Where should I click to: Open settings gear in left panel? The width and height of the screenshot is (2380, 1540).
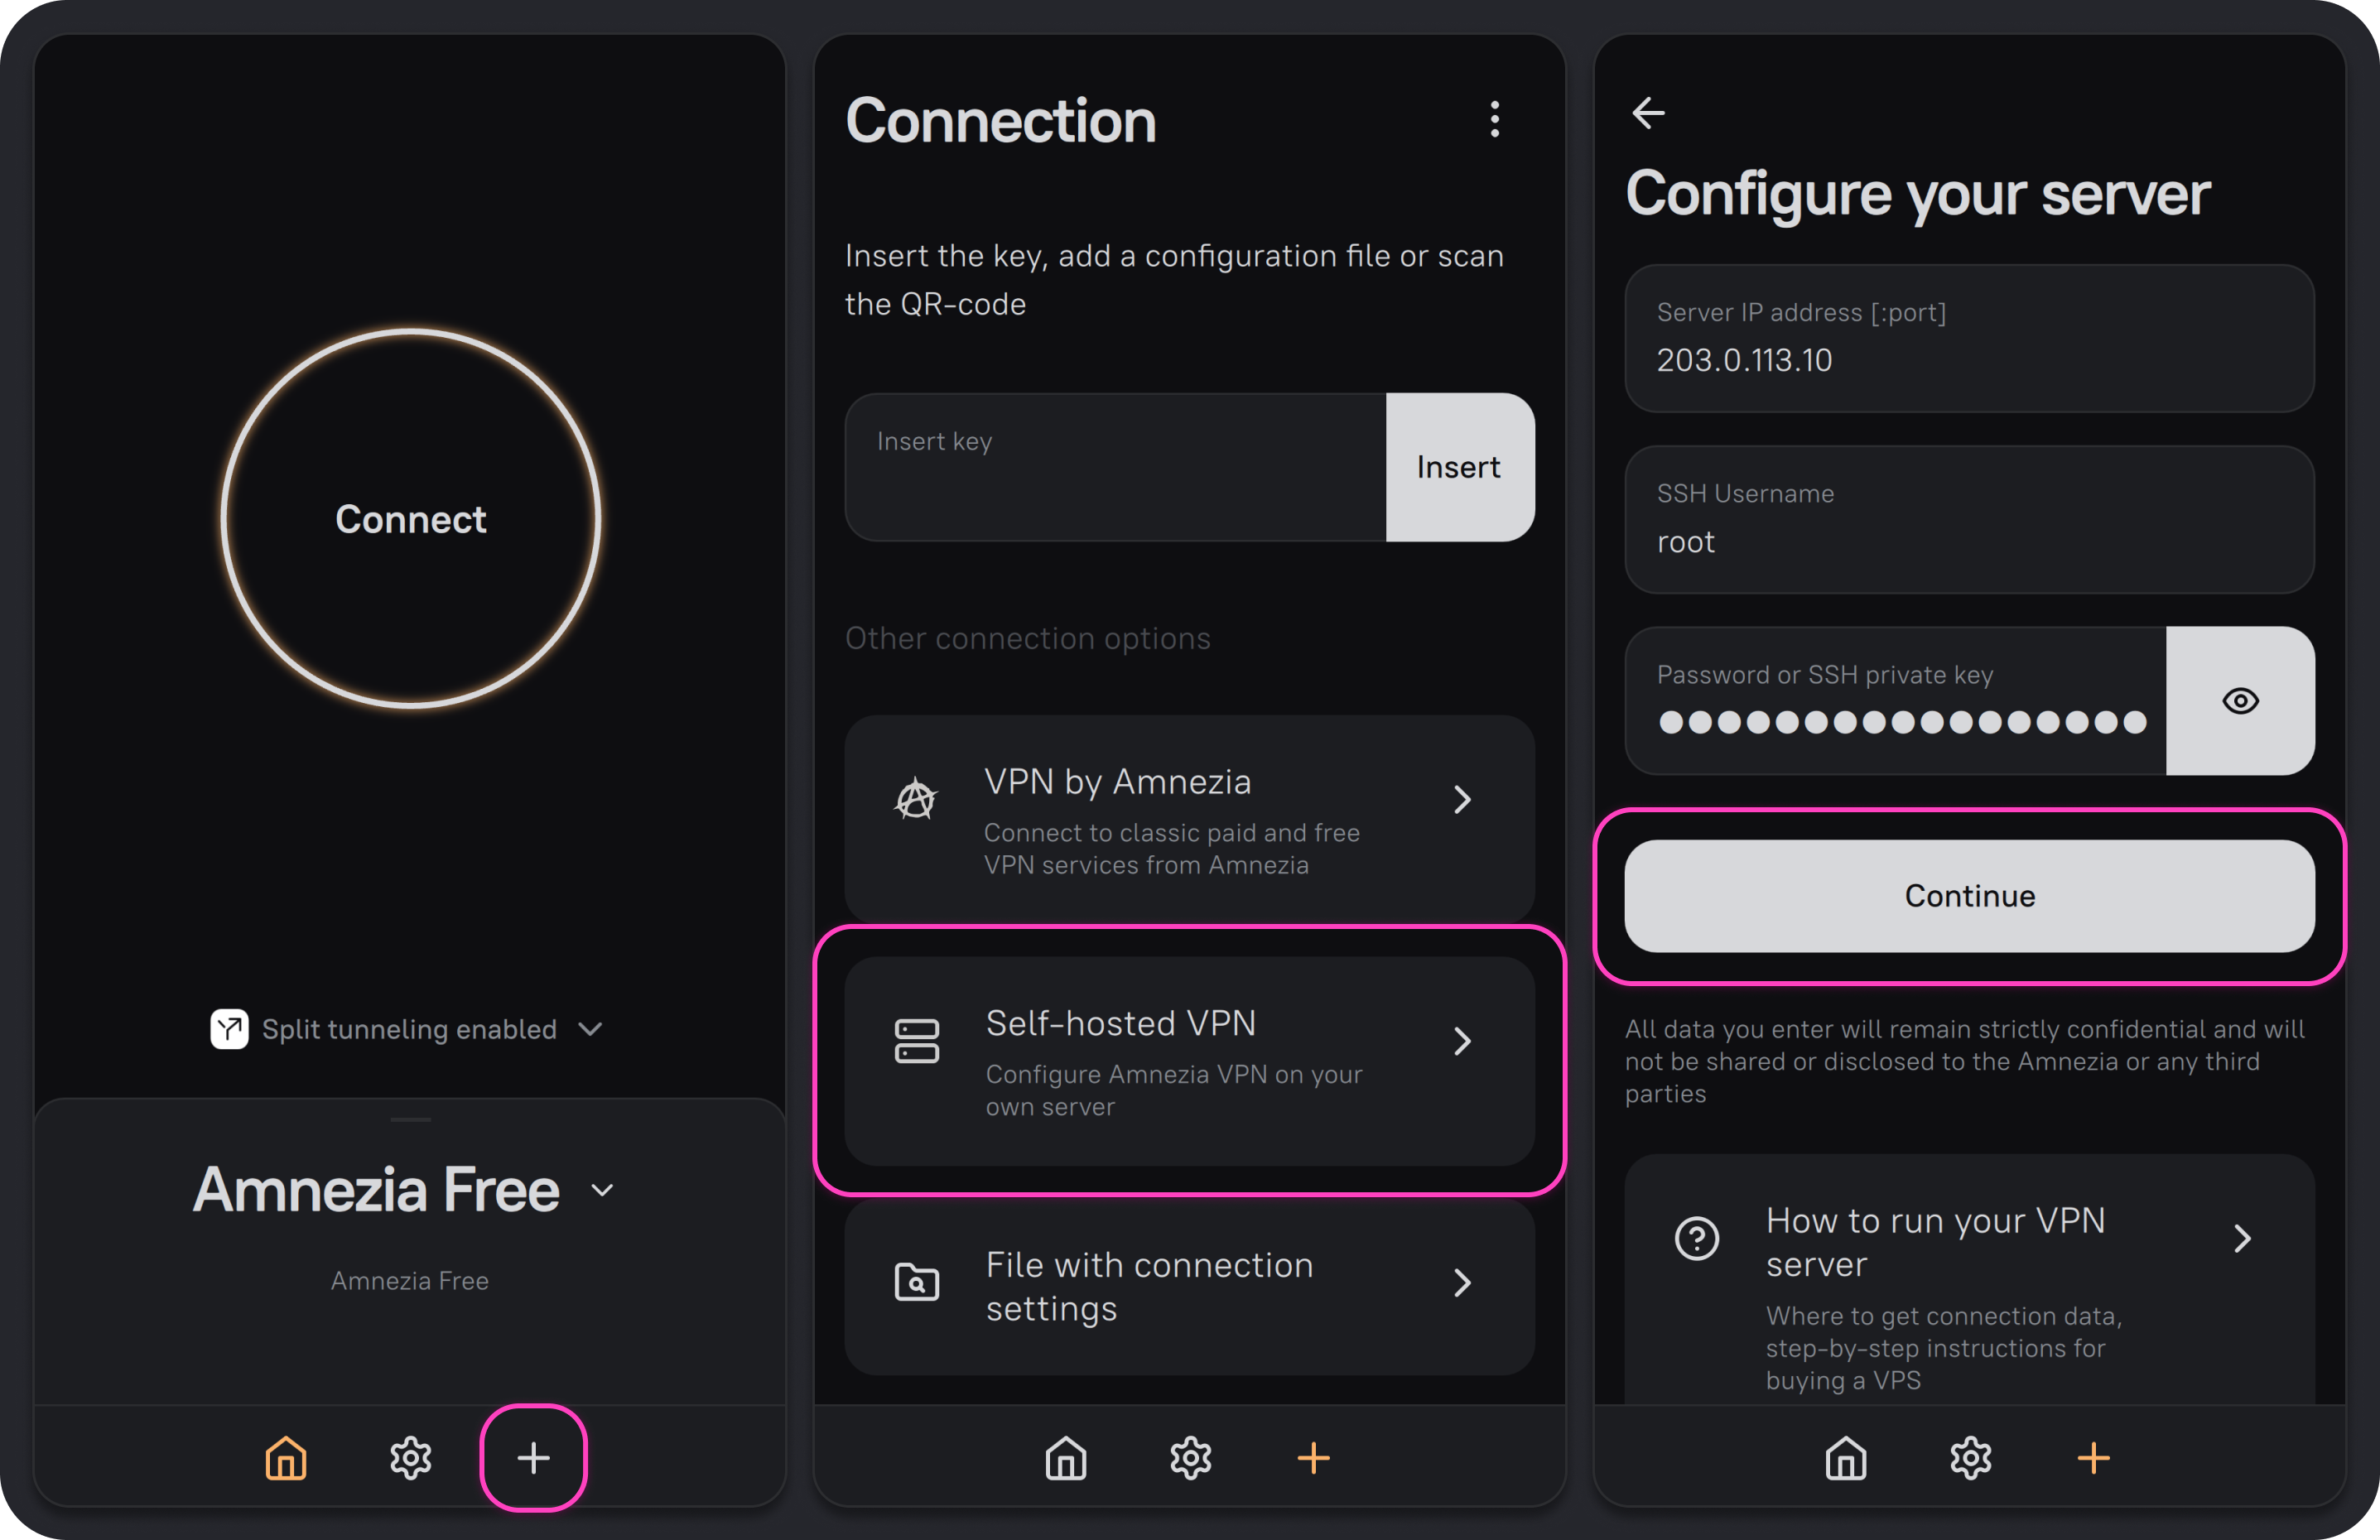(410, 1457)
